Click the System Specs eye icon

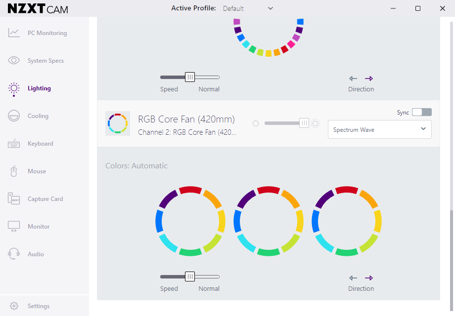pyautogui.click(x=14, y=60)
